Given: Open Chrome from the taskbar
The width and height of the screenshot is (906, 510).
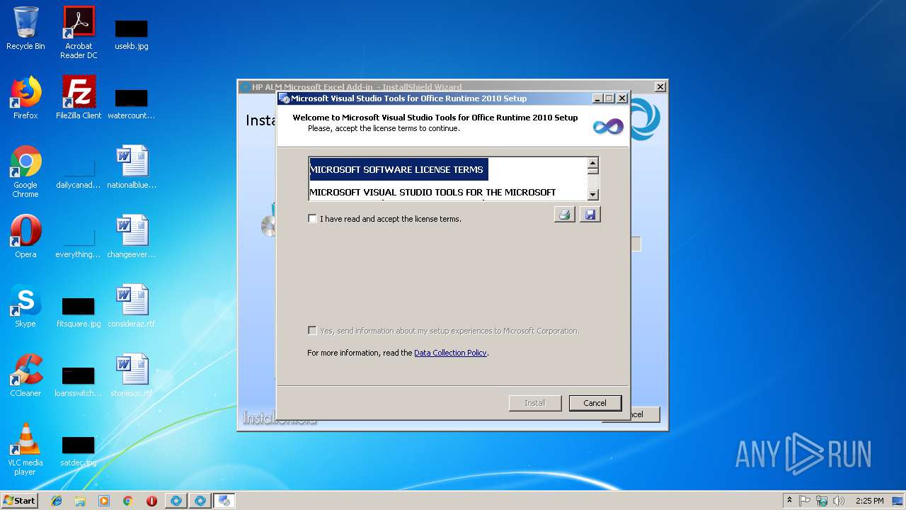Looking at the screenshot, I should tap(128, 501).
